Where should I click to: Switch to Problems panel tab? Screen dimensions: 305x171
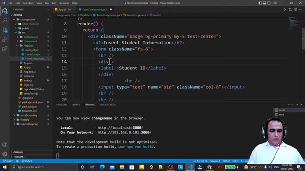[61, 104]
